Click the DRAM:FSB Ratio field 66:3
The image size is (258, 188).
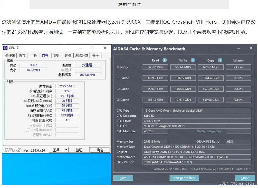coord(238,142)
